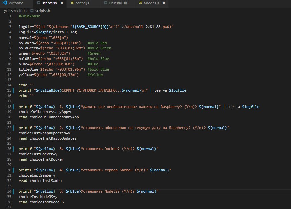Viewport: 291px width, 209px height.
Task: Click the shell file icon on scripts.sh tab
Action: tap(39, 3)
